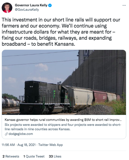The height and width of the screenshot is (160, 129).
Task: Show the 33 Likes list
Action: pyautogui.click(x=55, y=156)
